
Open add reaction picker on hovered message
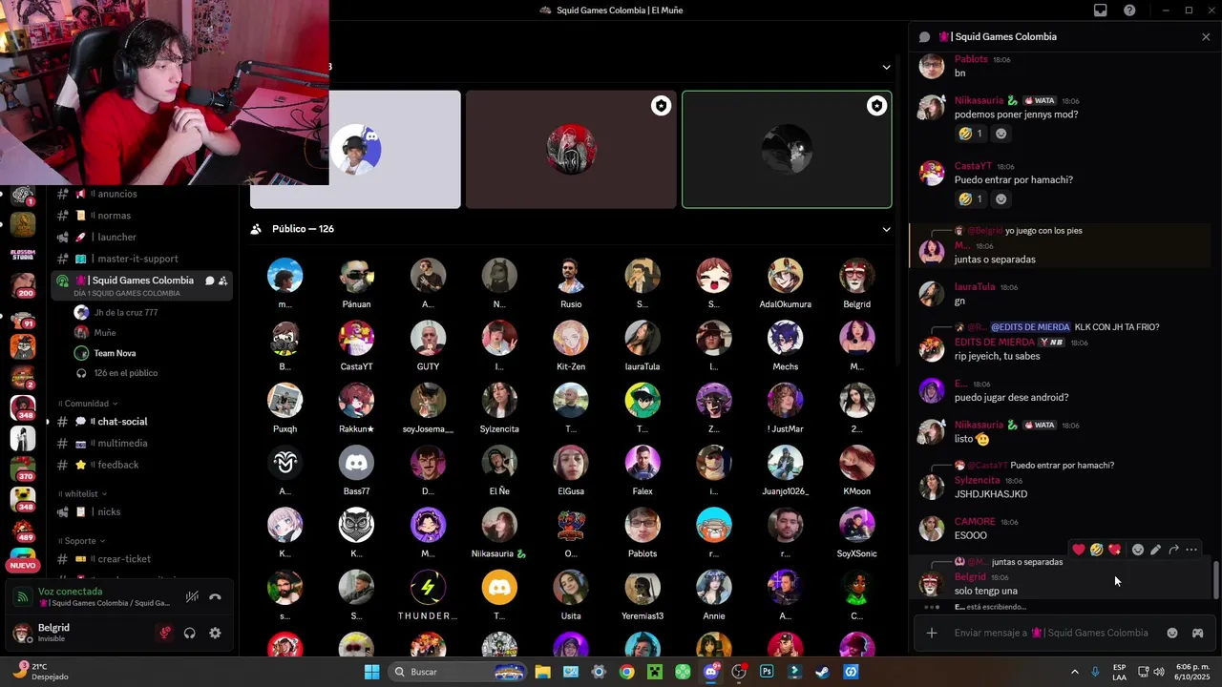click(1138, 550)
